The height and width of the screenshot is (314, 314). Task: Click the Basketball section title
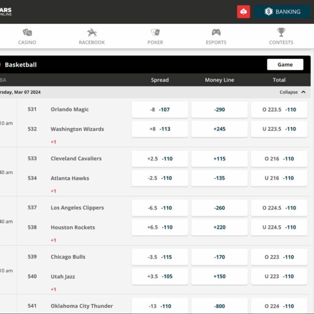20,65
